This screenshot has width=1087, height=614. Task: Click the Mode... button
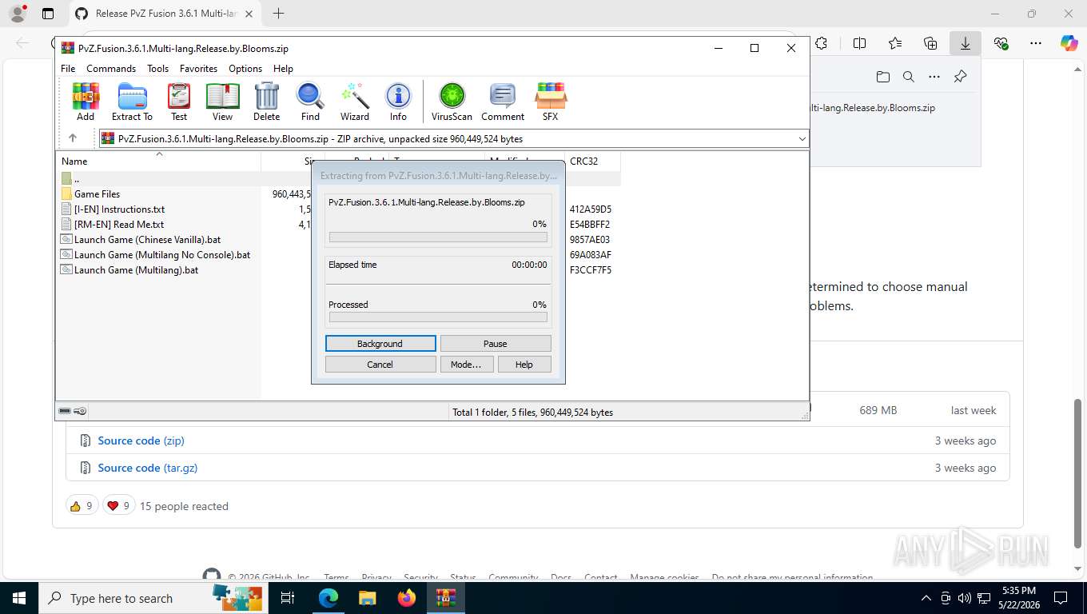[x=466, y=364]
